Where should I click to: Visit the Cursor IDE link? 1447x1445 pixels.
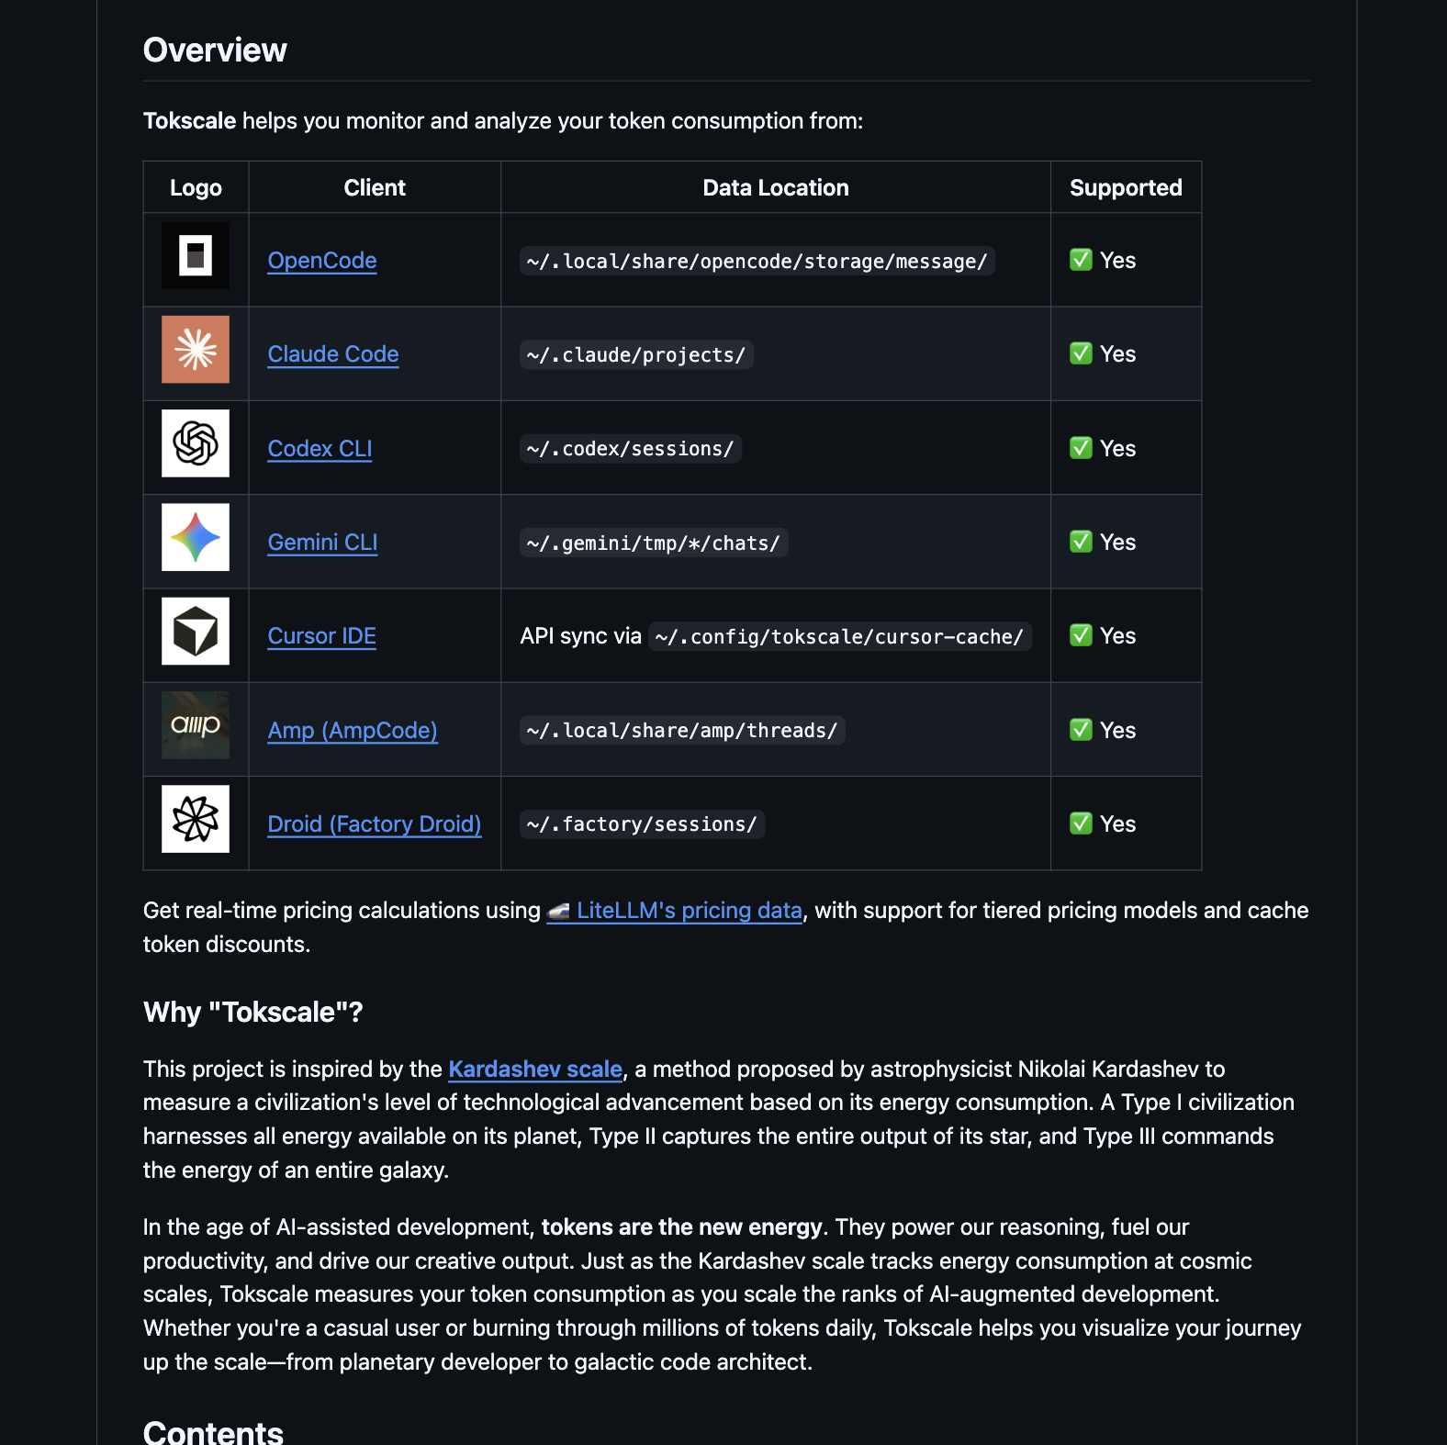coord(322,636)
